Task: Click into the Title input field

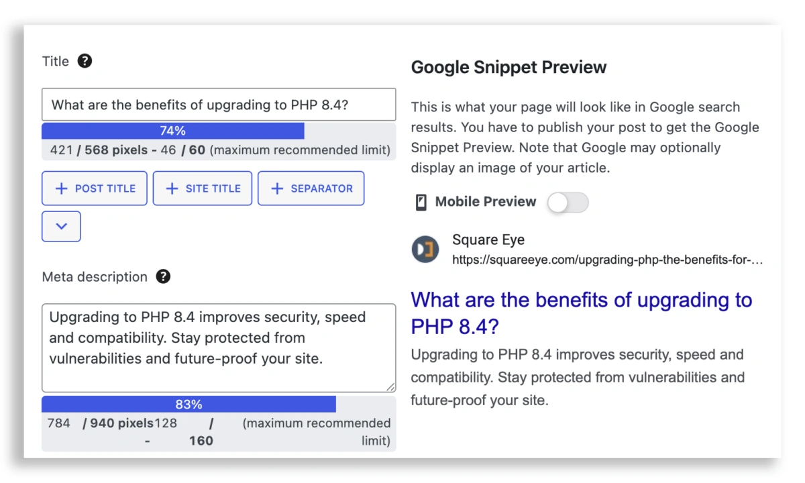Action: pyautogui.click(x=219, y=105)
